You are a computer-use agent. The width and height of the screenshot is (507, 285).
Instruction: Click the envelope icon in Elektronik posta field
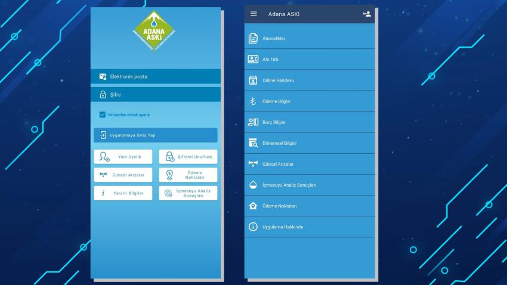coord(103,76)
